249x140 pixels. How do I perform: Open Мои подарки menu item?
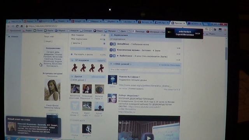coord(77,35)
